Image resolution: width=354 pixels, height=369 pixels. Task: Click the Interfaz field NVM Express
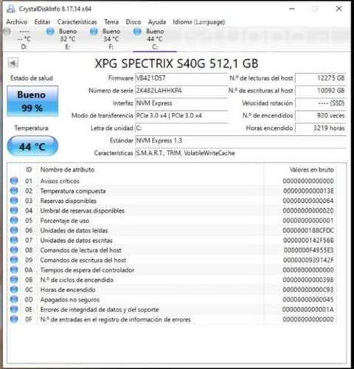[x=181, y=103]
